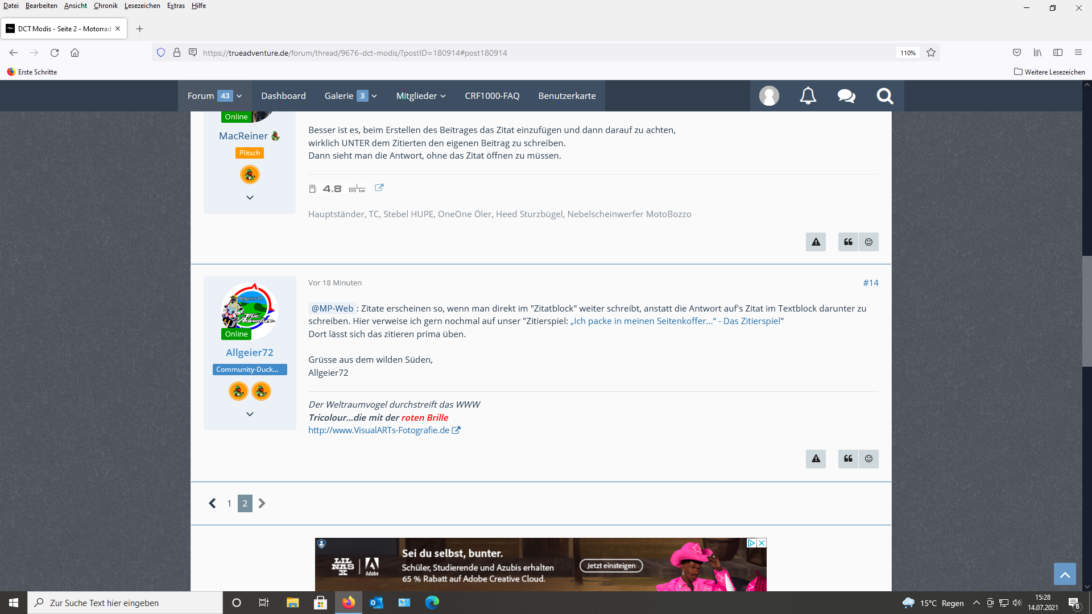Screen dimensions: 1092x614
Task: Open Firefox from the Windows taskbar
Action: [349, 603]
